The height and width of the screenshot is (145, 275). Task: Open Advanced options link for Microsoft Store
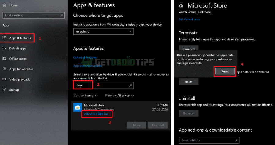[96, 114]
